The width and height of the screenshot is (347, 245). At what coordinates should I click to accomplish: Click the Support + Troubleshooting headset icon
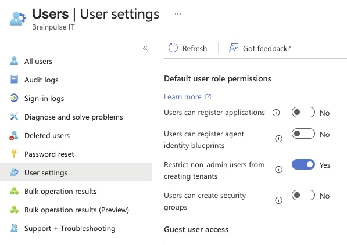[14, 228]
